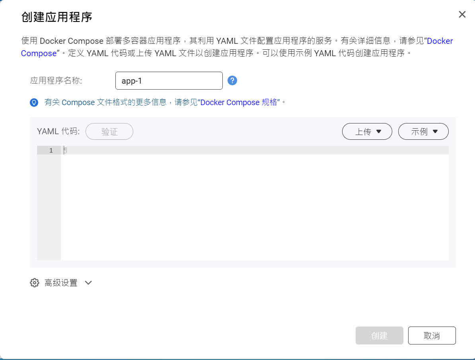Click the help question mark icon

(x=232, y=80)
